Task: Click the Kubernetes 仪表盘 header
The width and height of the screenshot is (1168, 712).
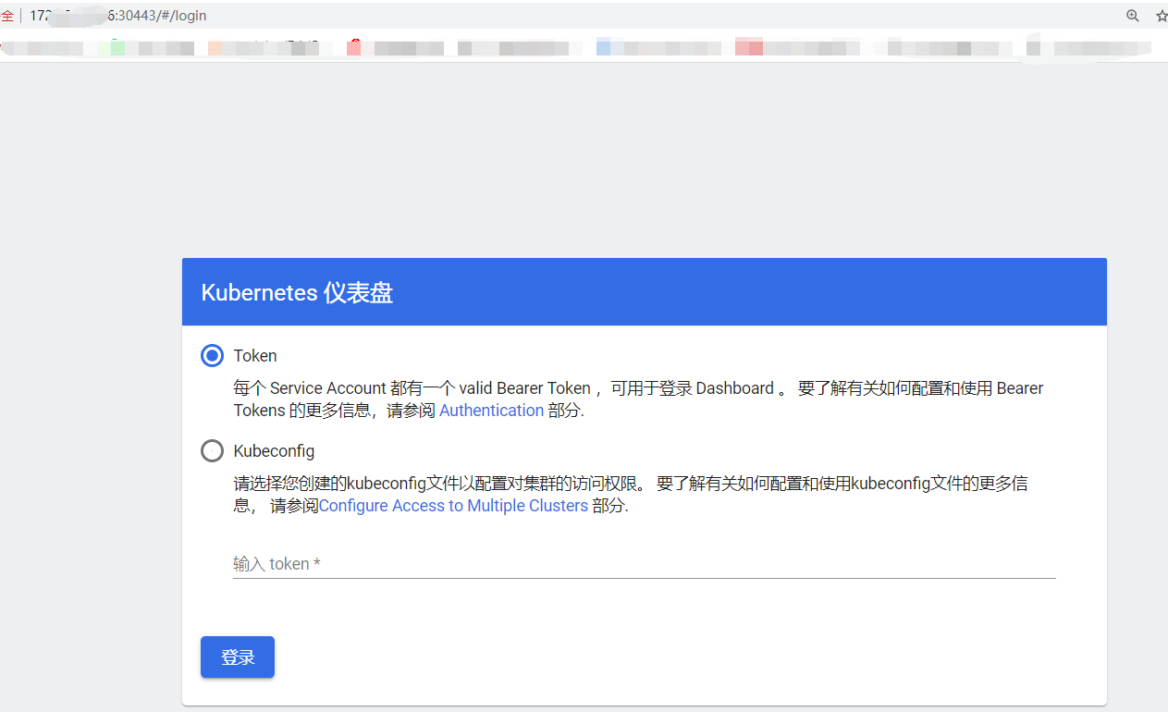Action: [x=298, y=292]
